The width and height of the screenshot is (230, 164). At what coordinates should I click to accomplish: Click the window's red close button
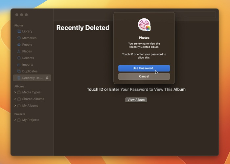pos(17,15)
